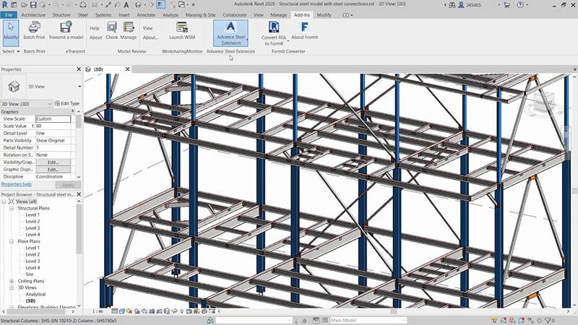Click view scale 1:80 in view control bar
The height and width of the screenshot is (325, 578).
[98, 311]
